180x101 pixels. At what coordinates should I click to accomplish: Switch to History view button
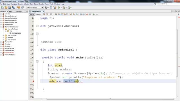click(38, 14)
